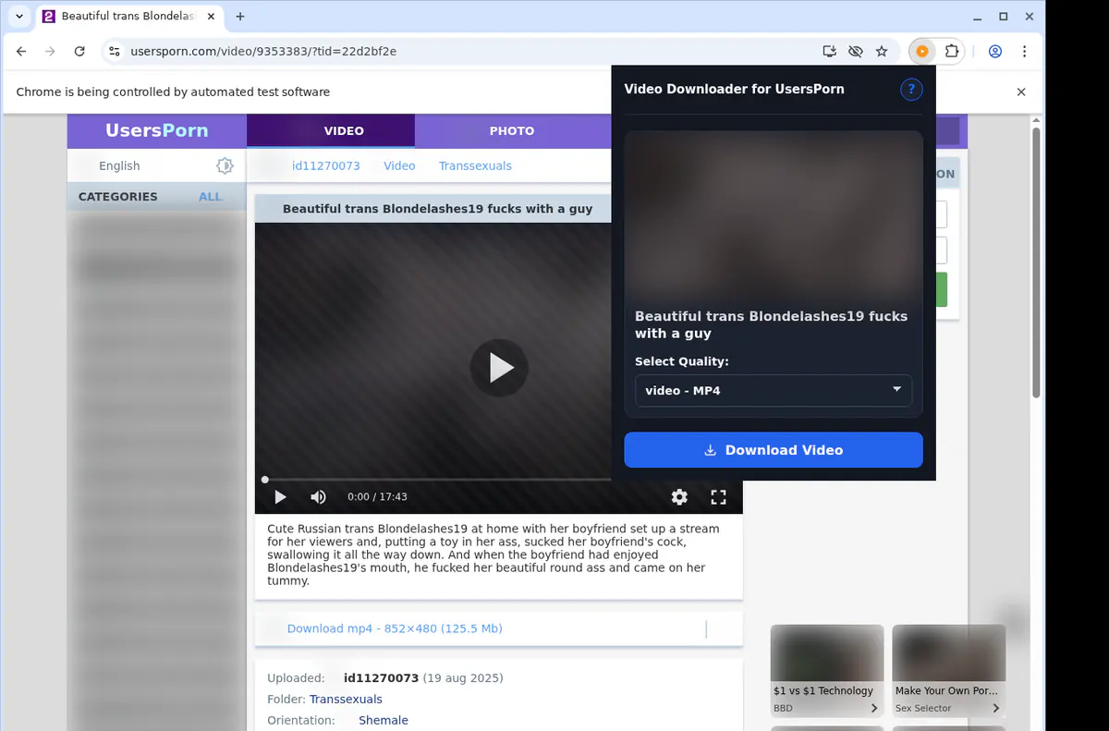Switch to the PHOTO tab
Viewport: 1109px width, 731px height.
tap(512, 130)
